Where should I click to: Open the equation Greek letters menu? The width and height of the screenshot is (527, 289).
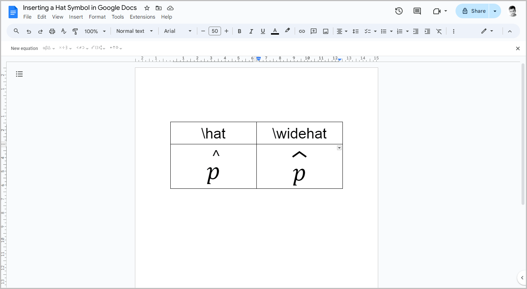click(x=47, y=48)
